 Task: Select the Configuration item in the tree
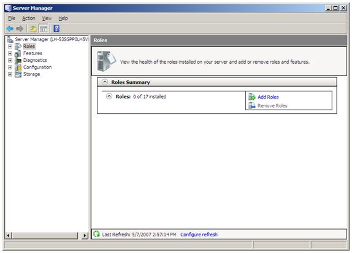point(37,67)
